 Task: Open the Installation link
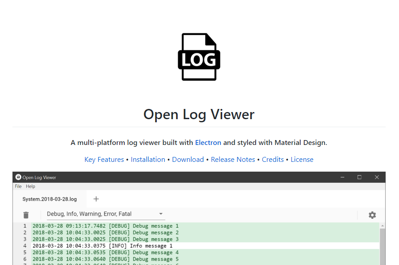[x=148, y=160]
